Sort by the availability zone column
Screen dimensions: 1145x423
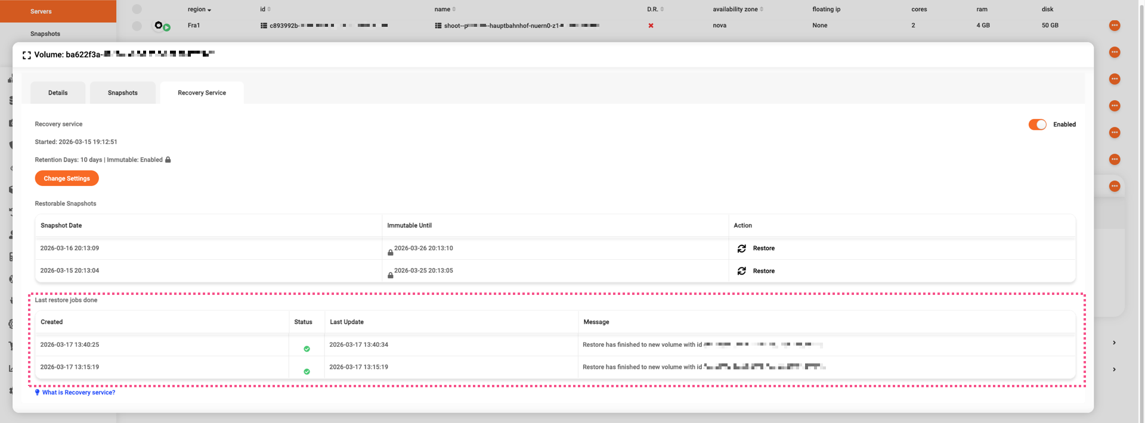[738, 10]
